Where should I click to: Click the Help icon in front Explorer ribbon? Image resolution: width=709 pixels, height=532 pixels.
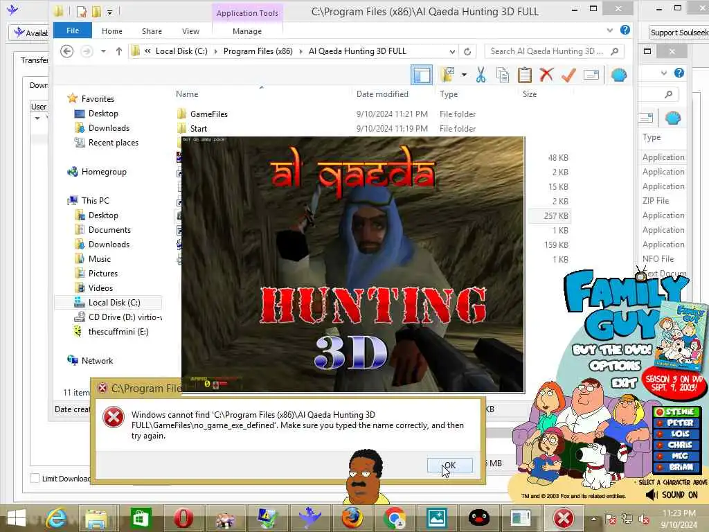click(625, 30)
